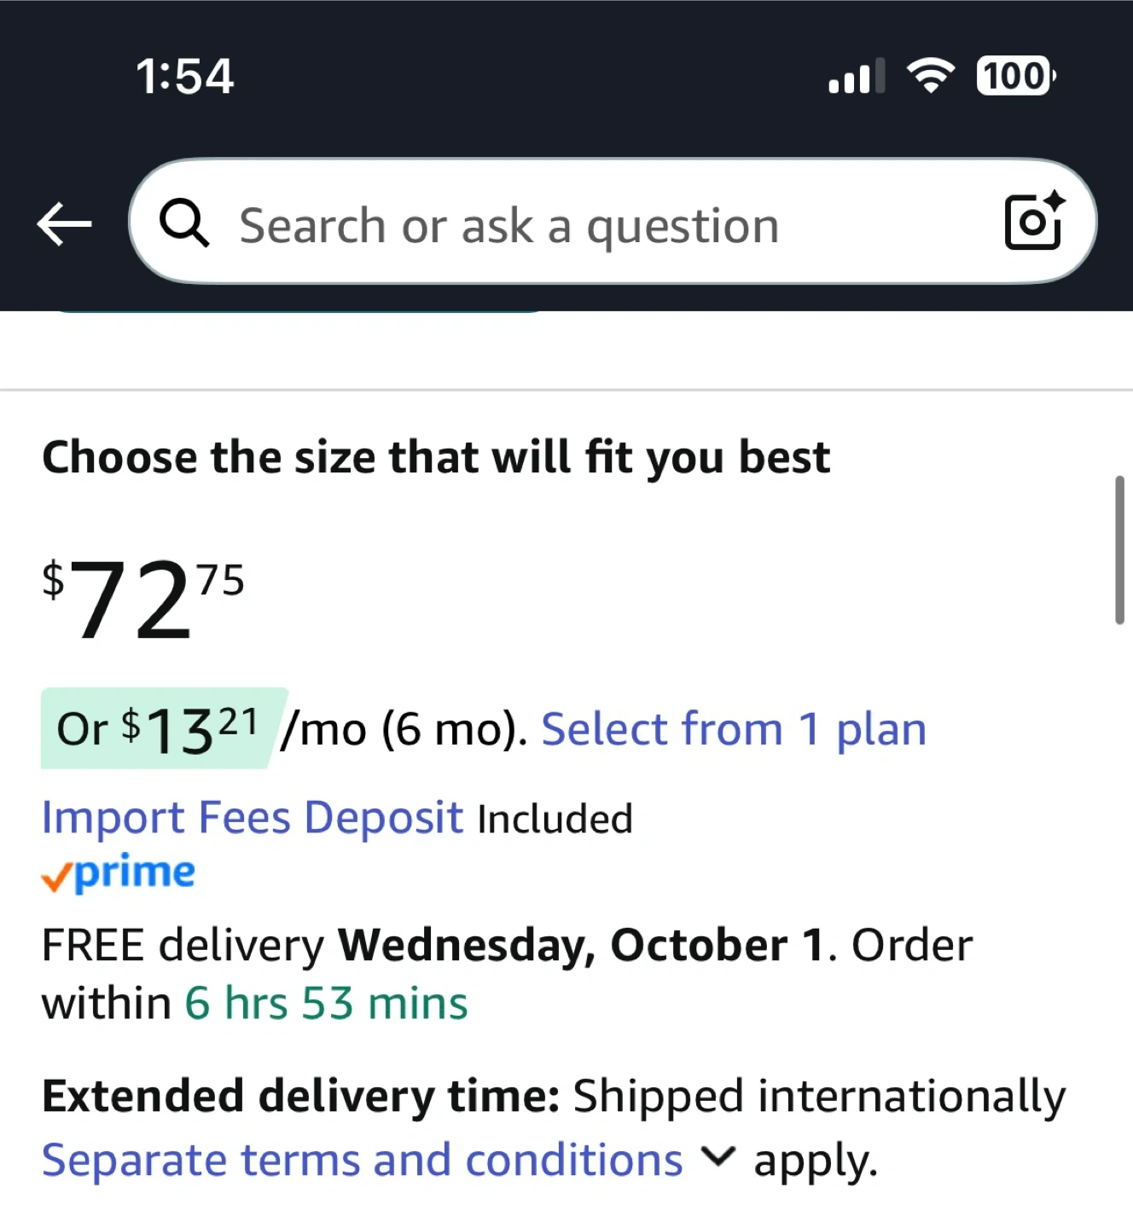Viewport: 1133px width, 1228px height.
Task: Open camera lens search icon
Action: coord(1033,222)
